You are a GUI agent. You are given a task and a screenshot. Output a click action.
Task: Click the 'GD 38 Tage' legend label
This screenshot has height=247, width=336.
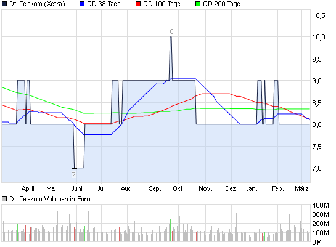(x=104, y=4)
